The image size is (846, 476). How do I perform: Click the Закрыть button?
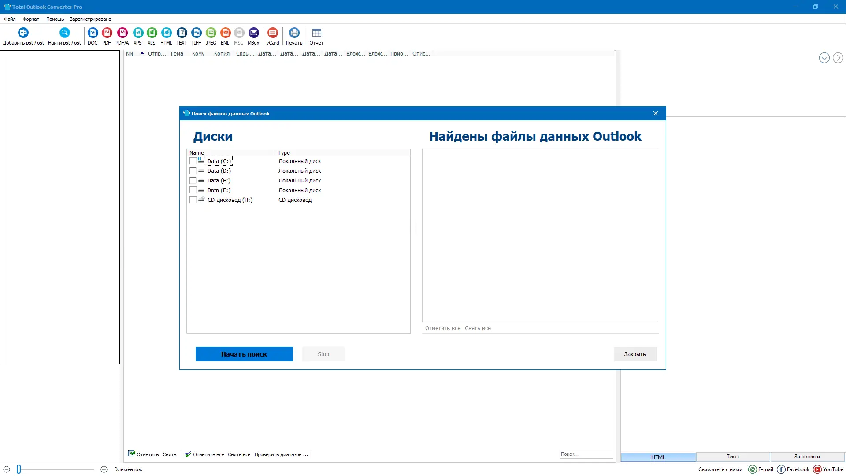(635, 354)
